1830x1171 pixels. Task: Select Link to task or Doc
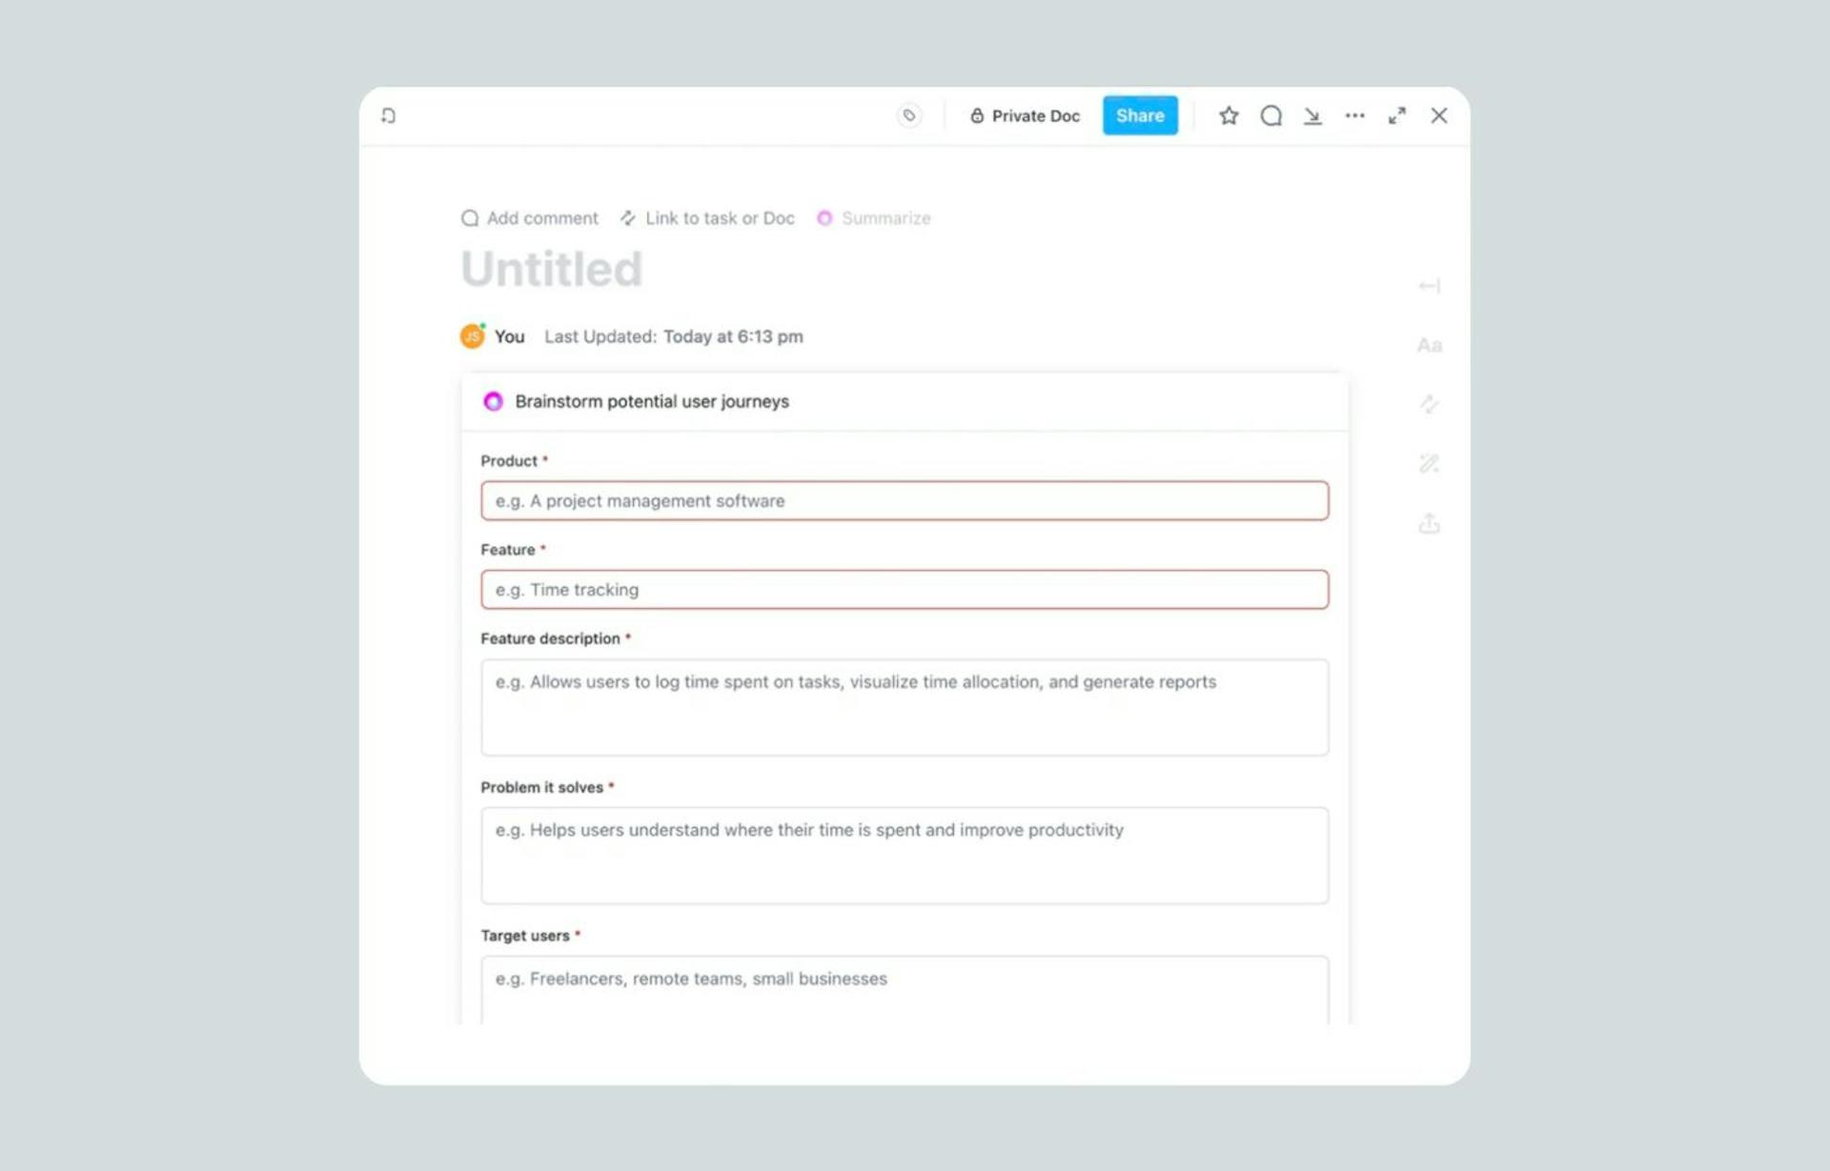[x=707, y=218]
